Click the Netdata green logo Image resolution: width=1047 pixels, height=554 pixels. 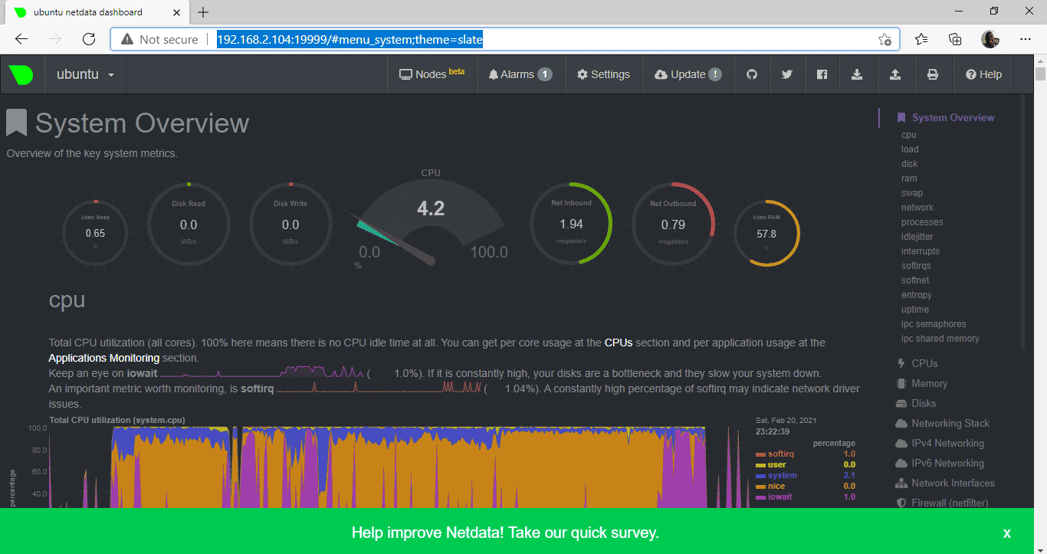click(x=21, y=74)
